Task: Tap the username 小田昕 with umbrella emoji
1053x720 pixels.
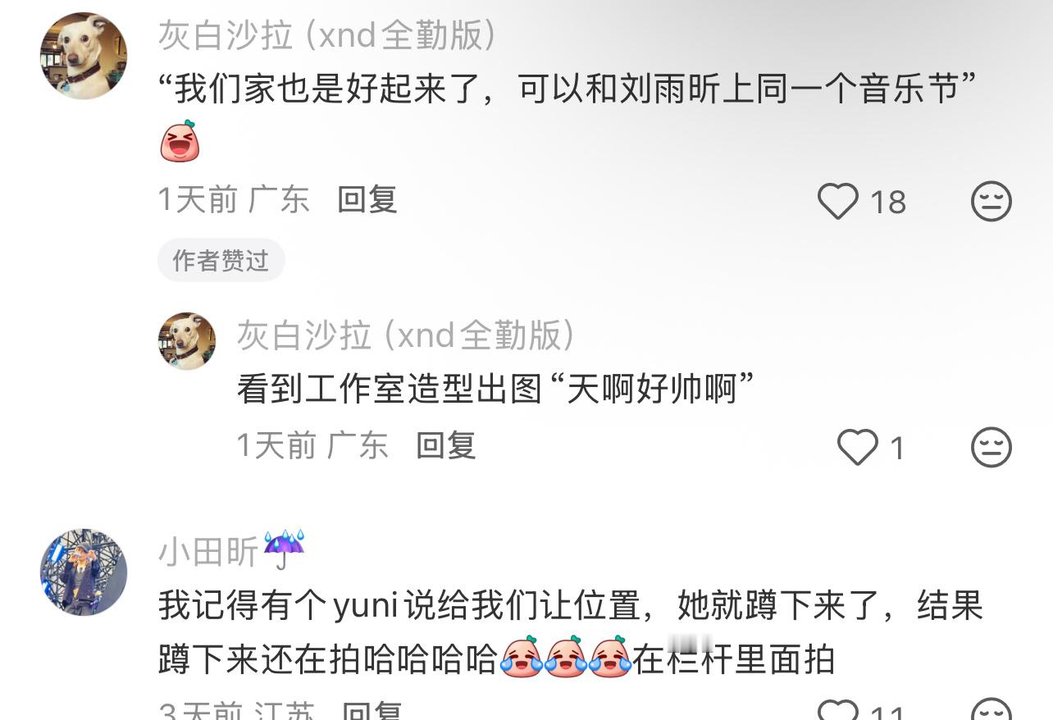Action: (231, 551)
